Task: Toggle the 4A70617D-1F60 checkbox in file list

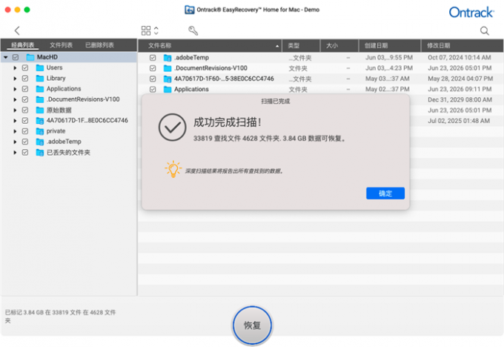Action: [x=153, y=79]
